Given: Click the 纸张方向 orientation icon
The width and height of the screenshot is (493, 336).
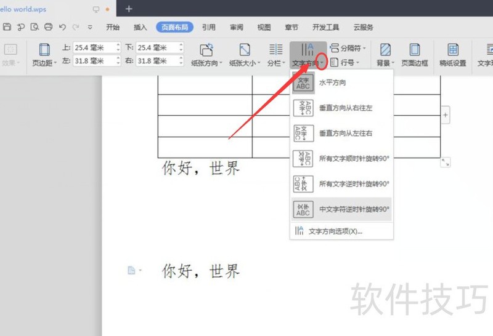Looking at the screenshot, I should (x=206, y=50).
